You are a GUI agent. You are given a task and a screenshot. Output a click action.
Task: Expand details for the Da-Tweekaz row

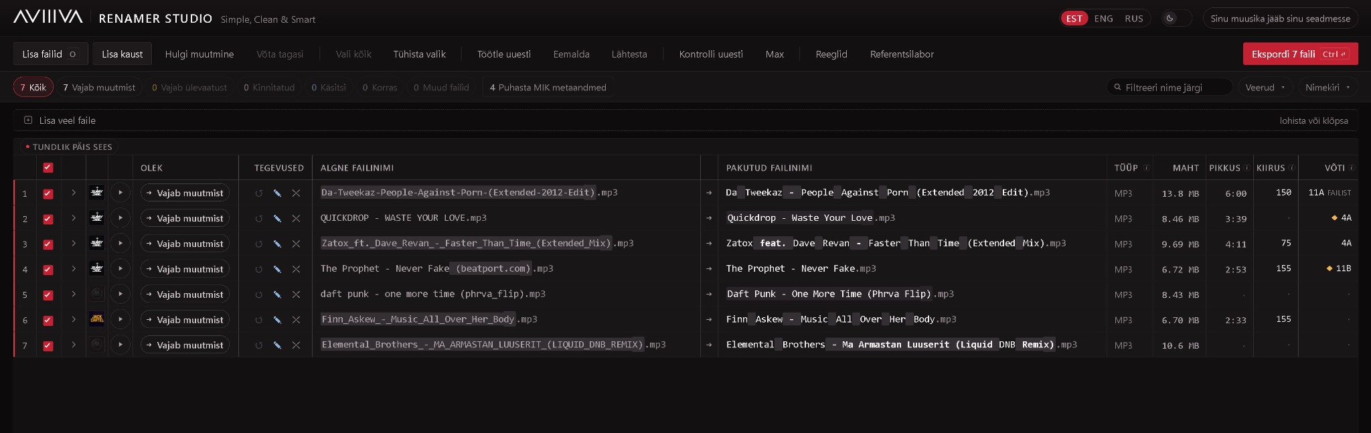tap(74, 193)
